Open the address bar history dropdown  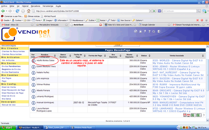tap(151, 11)
